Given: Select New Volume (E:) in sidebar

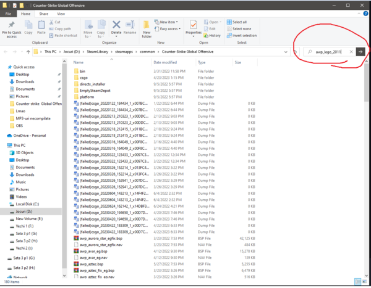Looking at the screenshot, I should pyautogui.click(x=29, y=219).
